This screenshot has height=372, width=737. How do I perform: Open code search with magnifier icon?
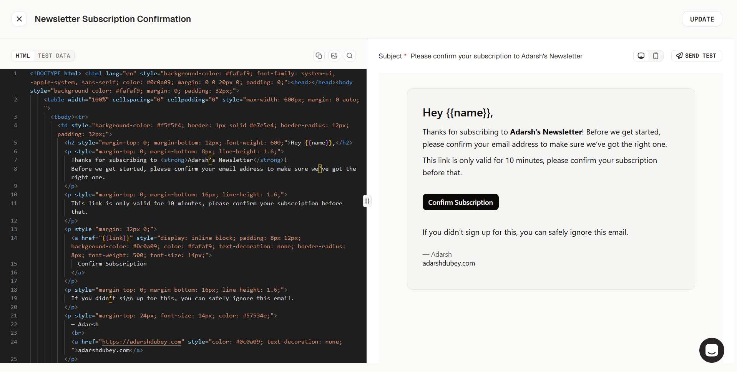(x=349, y=56)
